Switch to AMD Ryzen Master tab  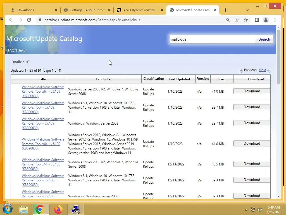tap(140, 10)
